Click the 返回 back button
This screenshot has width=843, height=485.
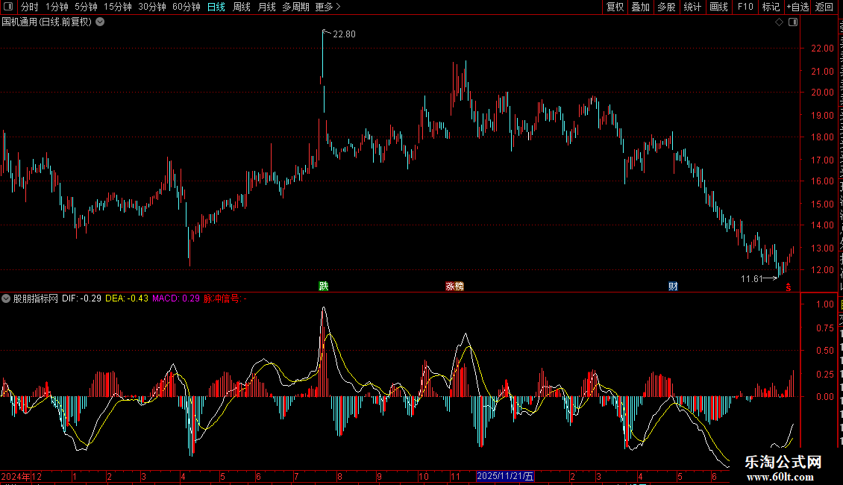[x=824, y=7]
